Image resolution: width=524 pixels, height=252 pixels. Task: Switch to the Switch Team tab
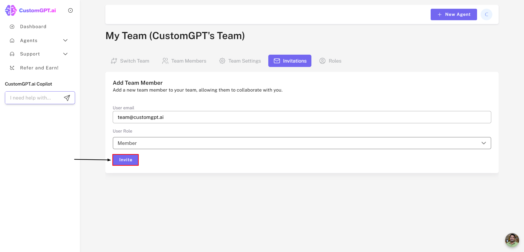pos(130,61)
